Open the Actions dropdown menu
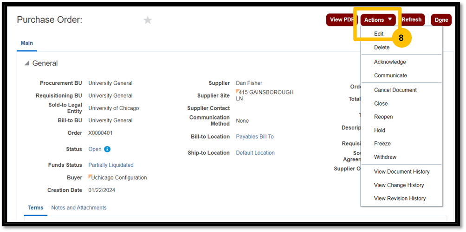The image size is (466, 232). pyautogui.click(x=378, y=20)
